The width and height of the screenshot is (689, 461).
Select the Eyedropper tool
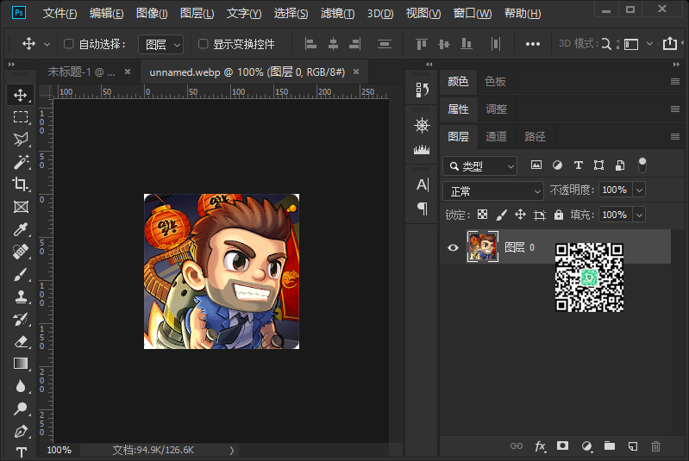point(21,229)
